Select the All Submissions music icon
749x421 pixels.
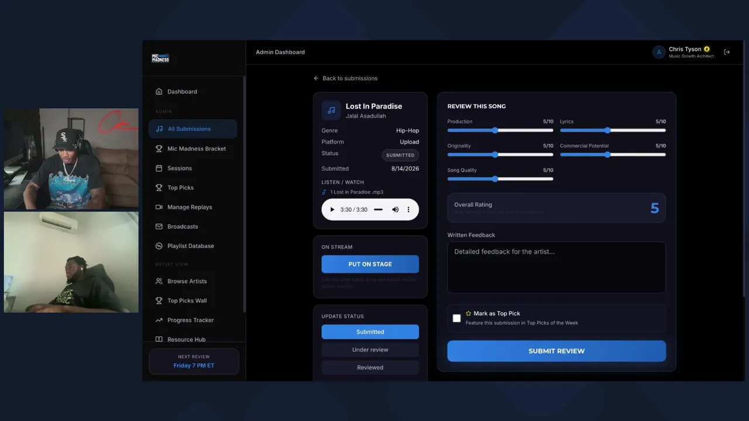[x=159, y=129]
